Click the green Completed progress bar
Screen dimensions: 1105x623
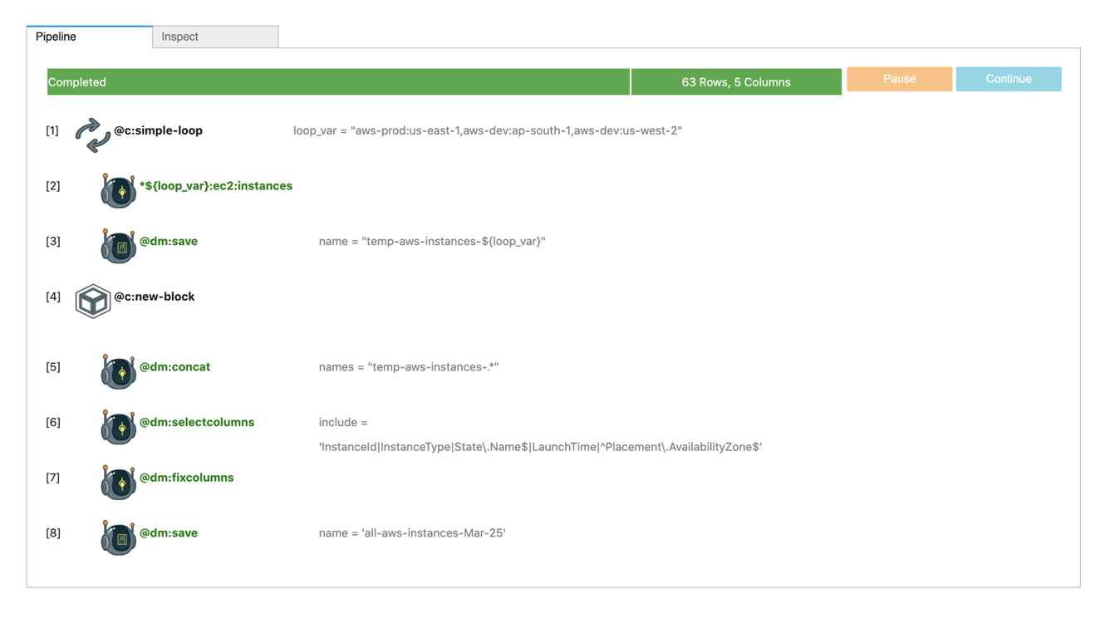pos(338,82)
